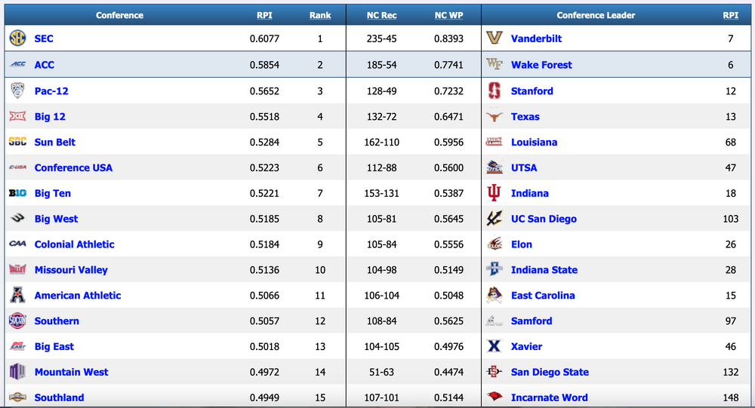Go to the Wake Forest team page
This screenshot has height=408, width=755.
541,65
